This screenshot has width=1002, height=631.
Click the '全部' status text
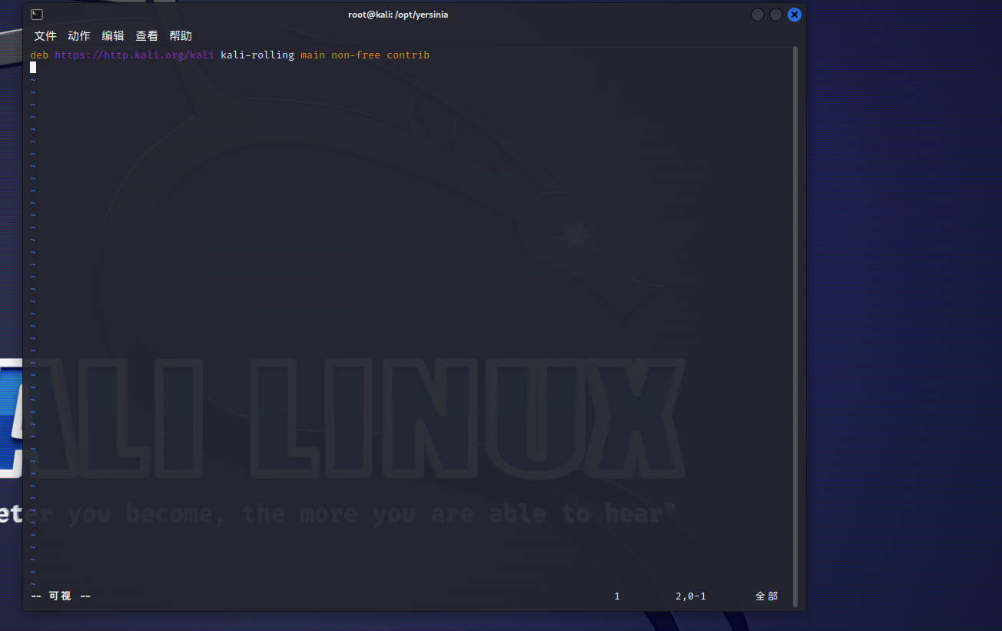767,596
